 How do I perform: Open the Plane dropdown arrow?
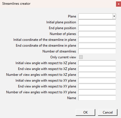114,16
